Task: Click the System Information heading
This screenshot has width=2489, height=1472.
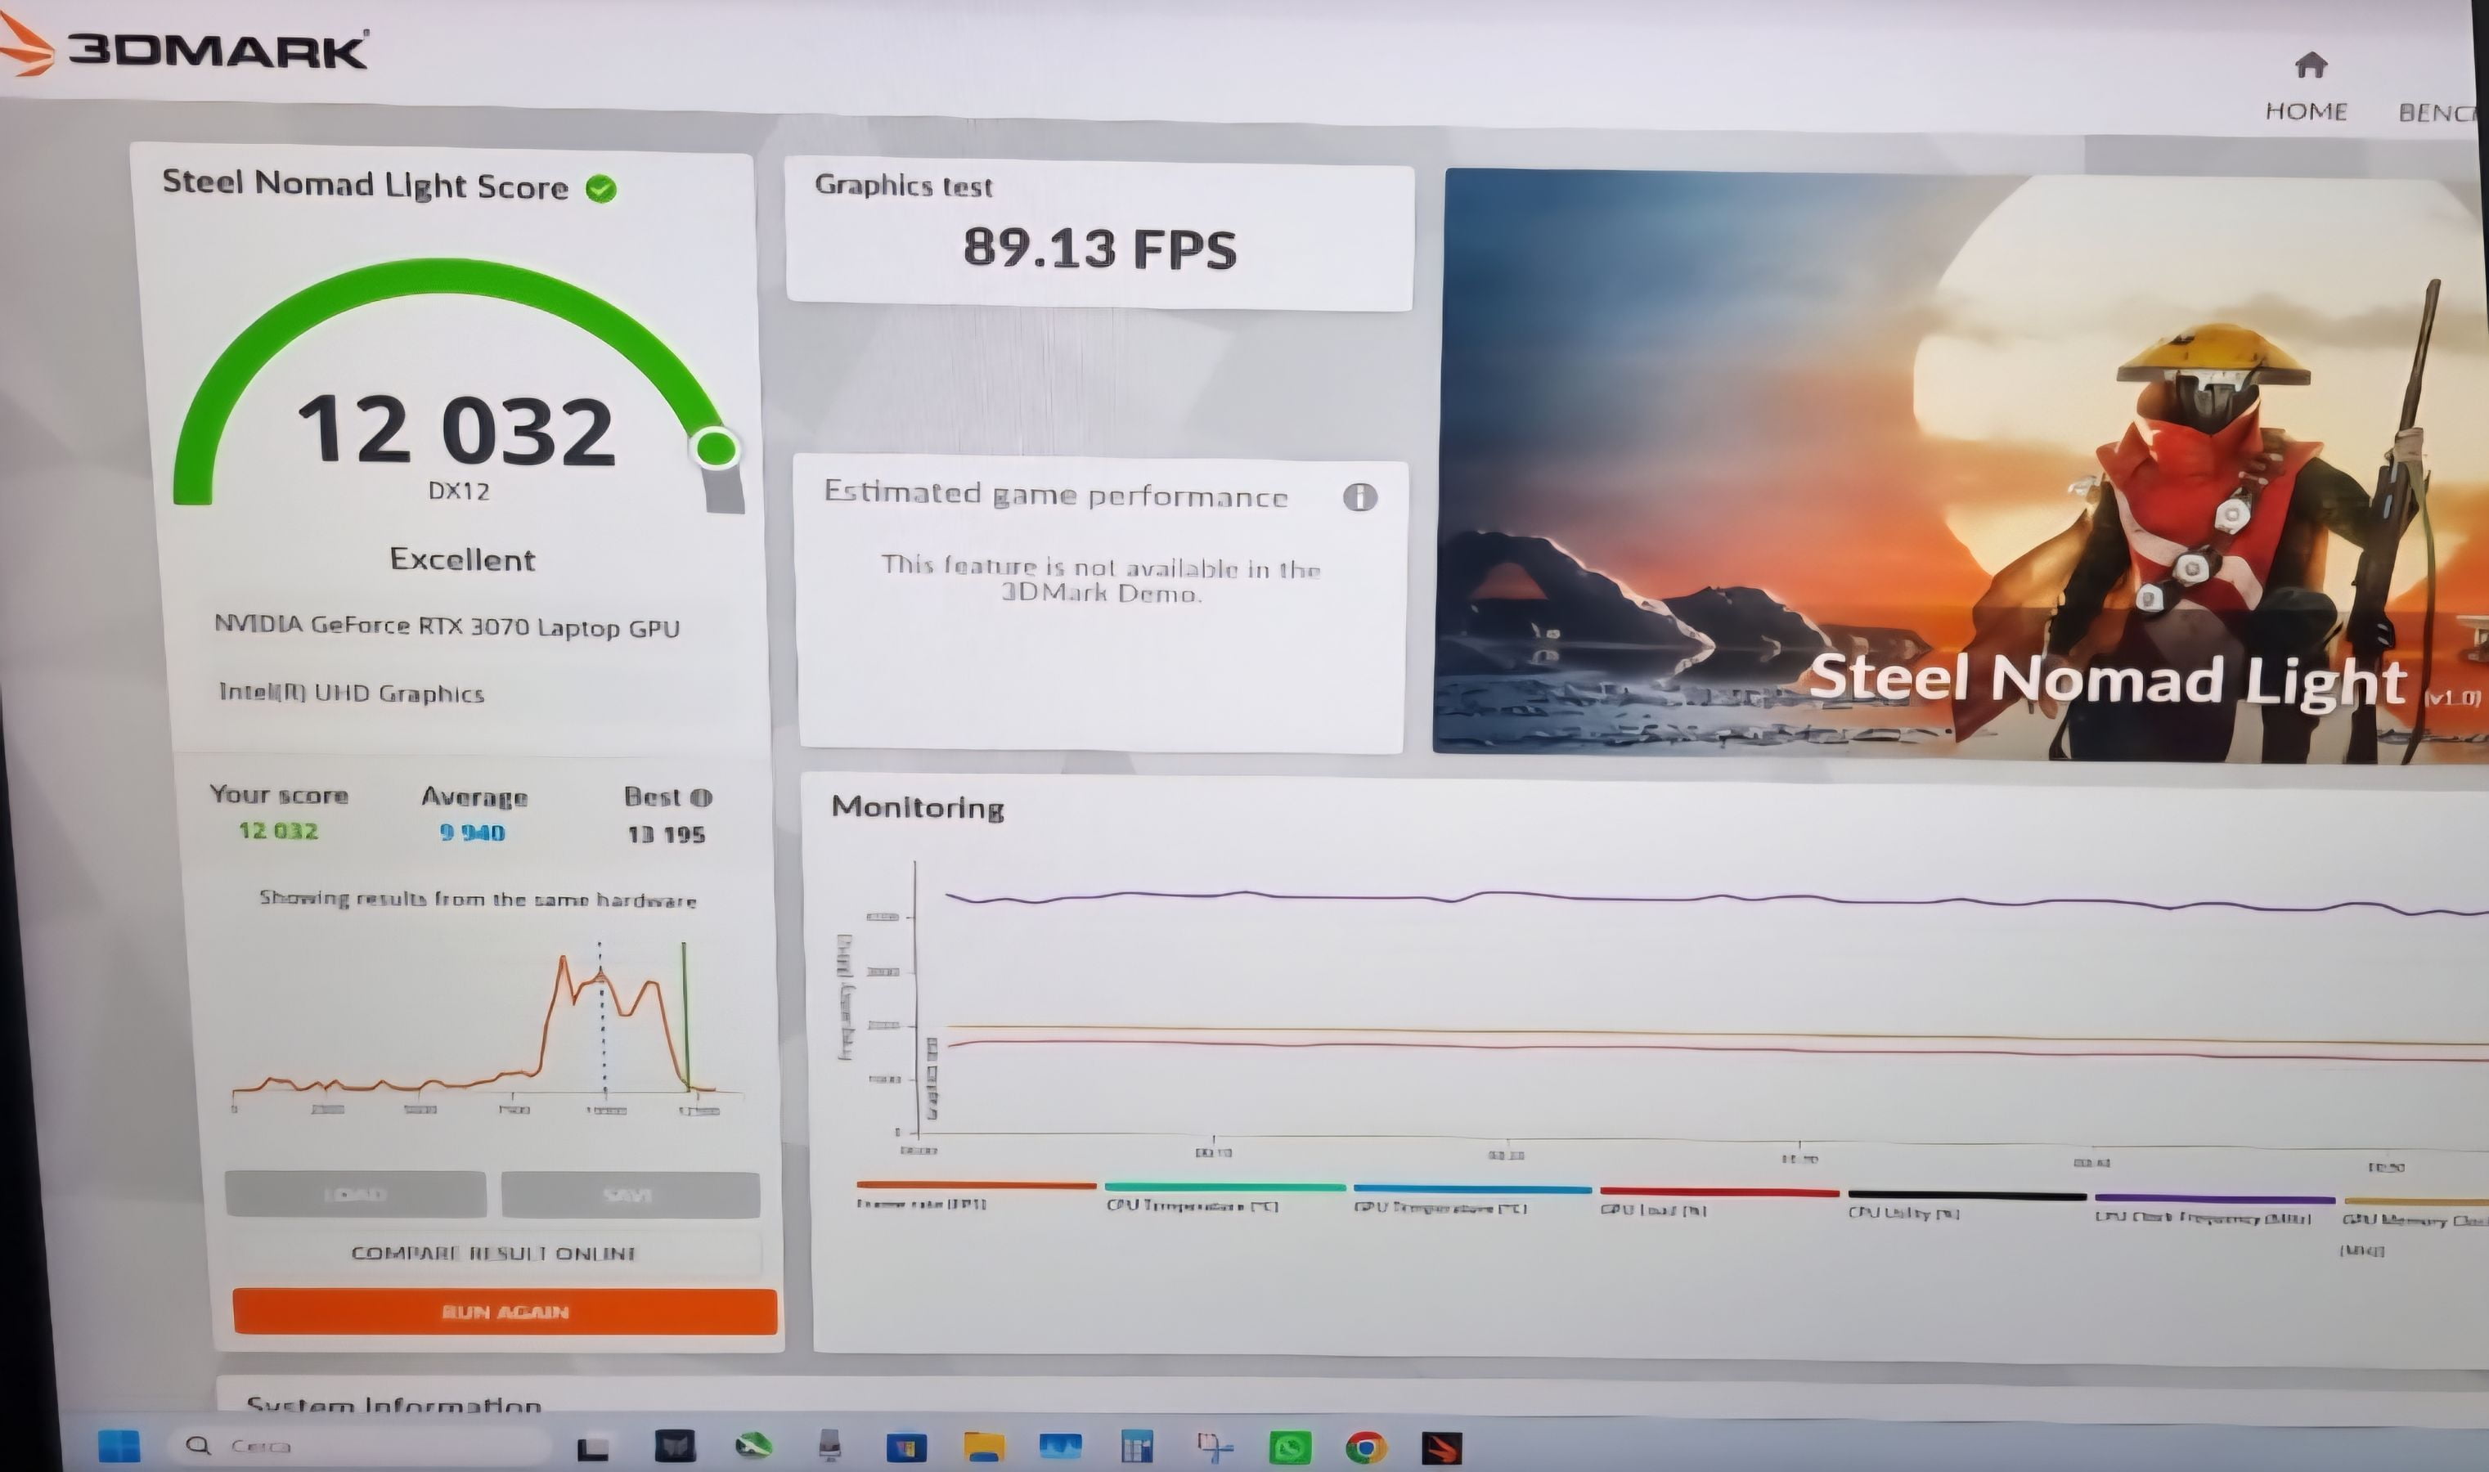Action: [393, 1405]
